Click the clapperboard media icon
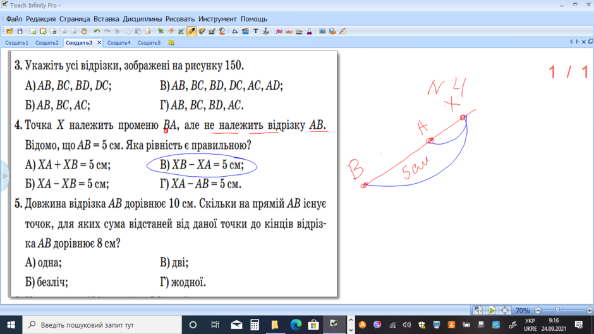The height and width of the screenshot is (334, 594). coord(245,32)
